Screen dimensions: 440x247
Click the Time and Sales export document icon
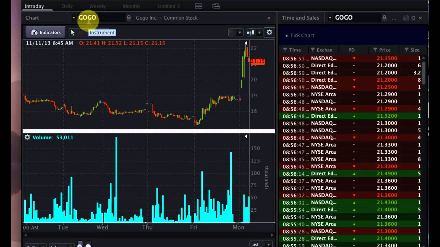pos(406,18)
